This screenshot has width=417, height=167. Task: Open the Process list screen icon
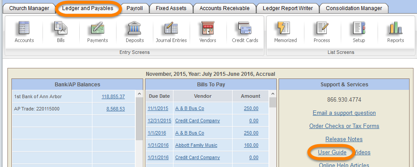click(322, 28)
